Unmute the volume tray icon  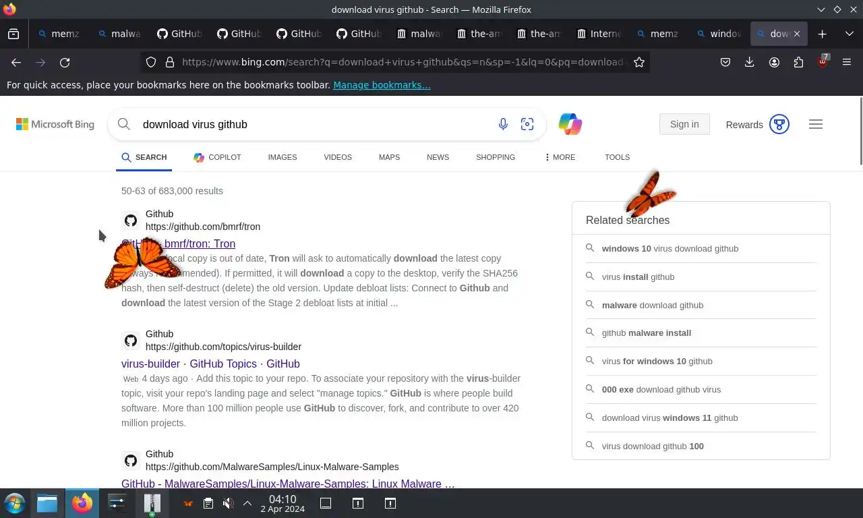click(x=229, y=503)
